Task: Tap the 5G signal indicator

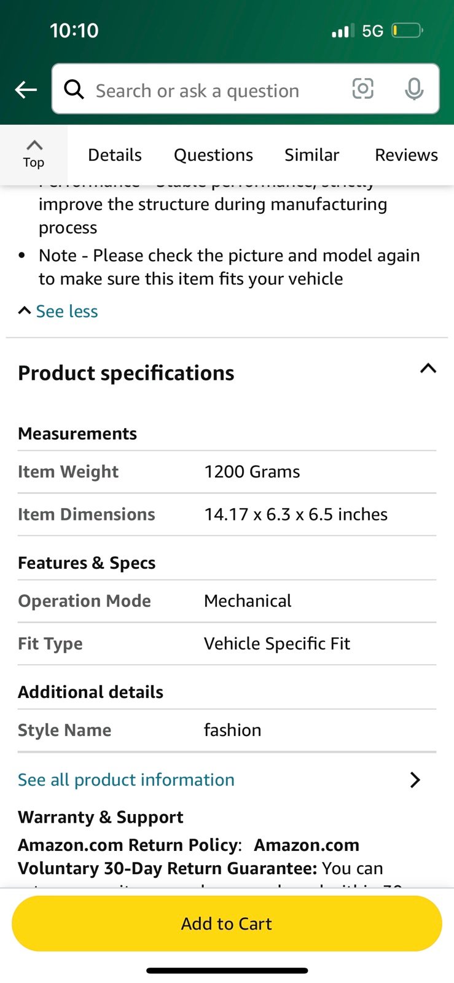Action: click(x=372, y=31)
